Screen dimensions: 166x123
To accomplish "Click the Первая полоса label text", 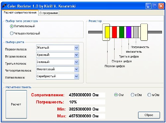I will coord(16,49).
